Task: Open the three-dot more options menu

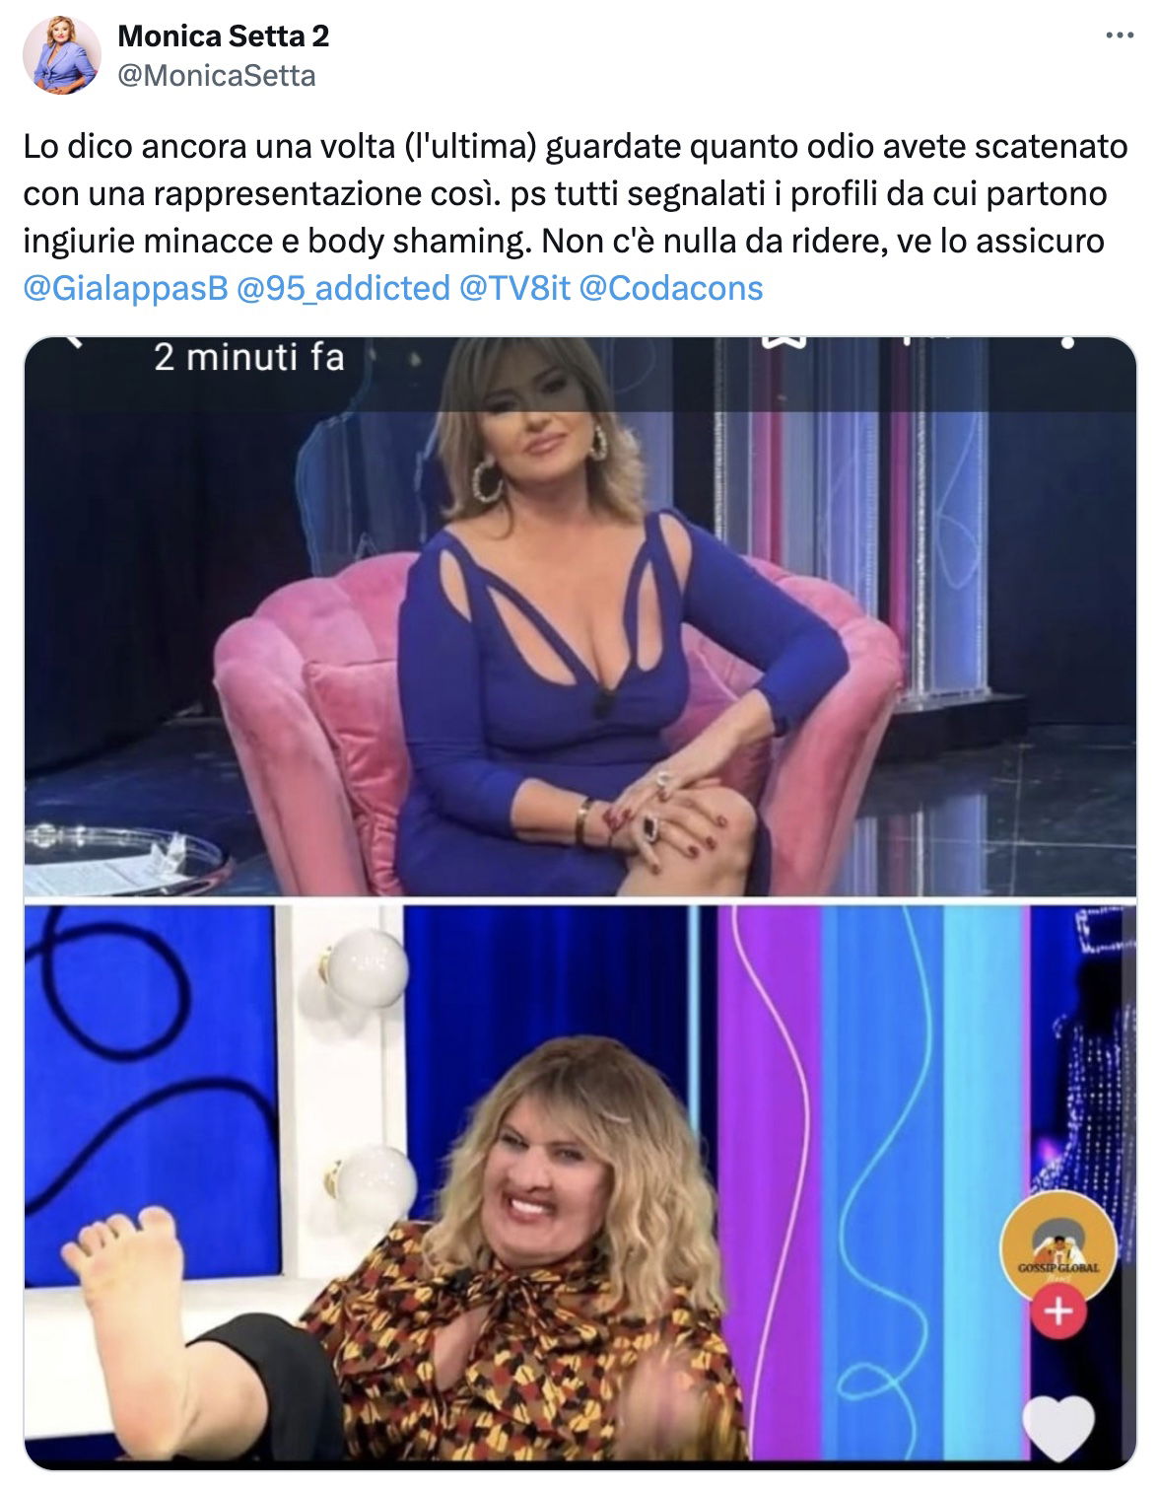Action: click(x=1120, y=36)
